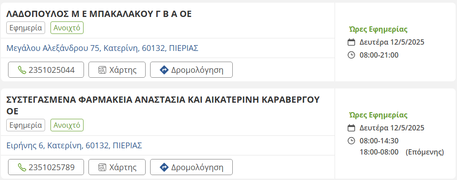The width and height of the screenshot is (457, 180).
Task: Click directions arrow icon in first card
Action: [164, 70]
